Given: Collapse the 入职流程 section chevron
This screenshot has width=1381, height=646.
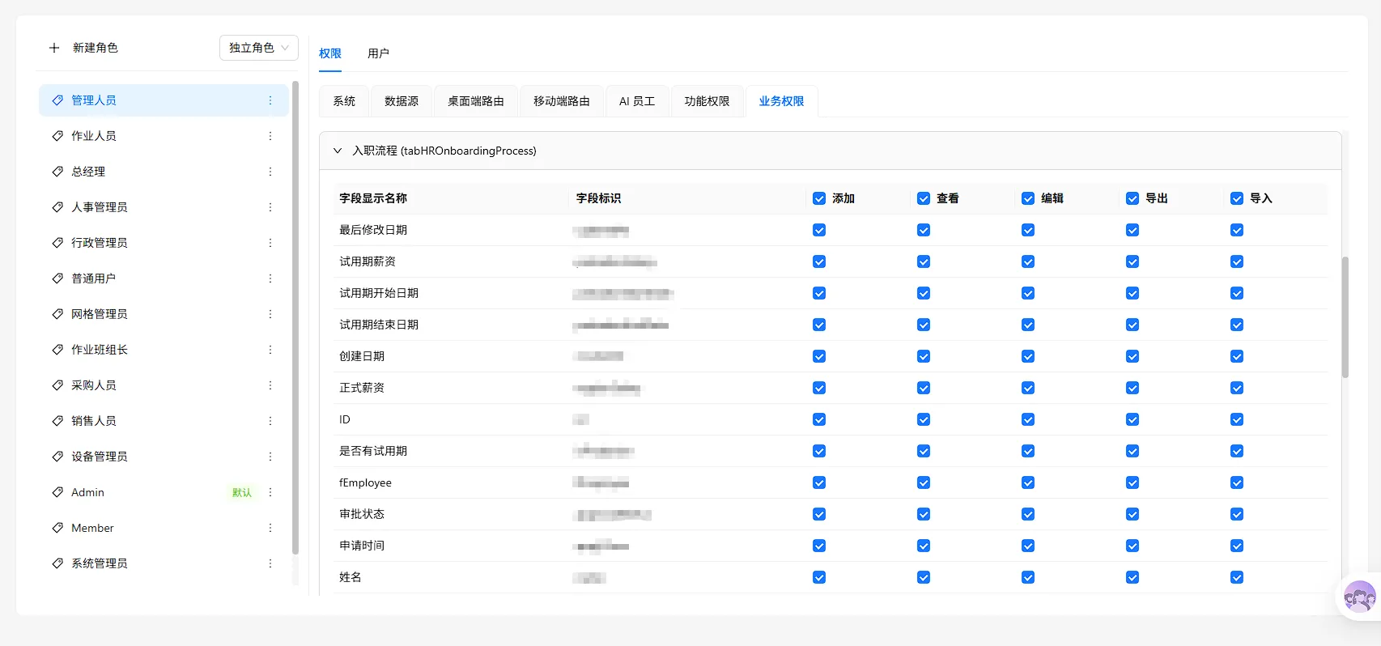Looking at the screenshot, I should 338,151.
